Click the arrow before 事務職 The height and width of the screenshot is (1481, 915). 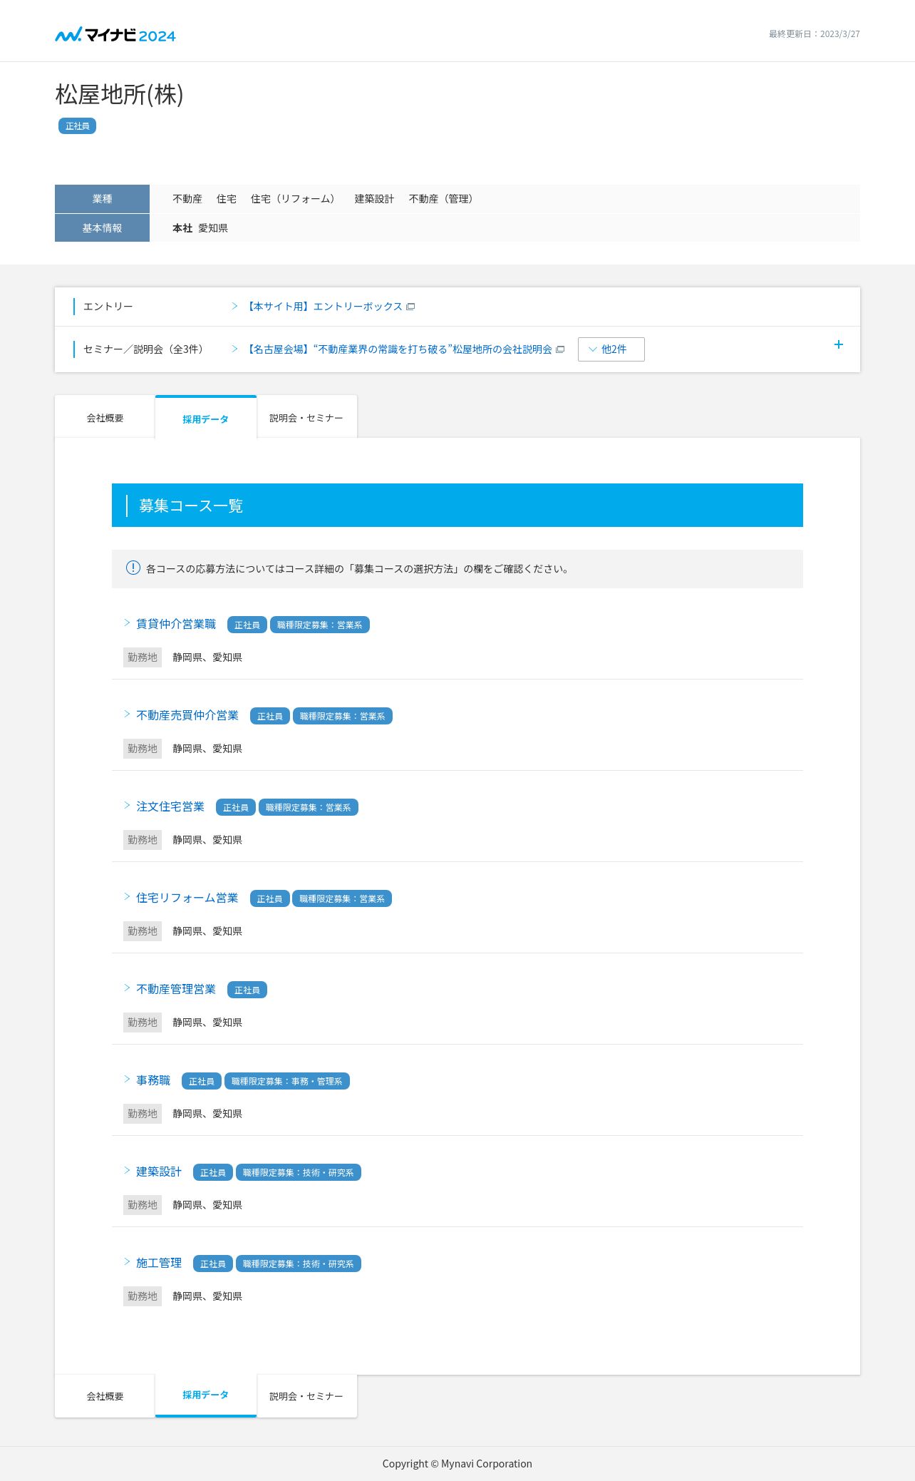127,1080
